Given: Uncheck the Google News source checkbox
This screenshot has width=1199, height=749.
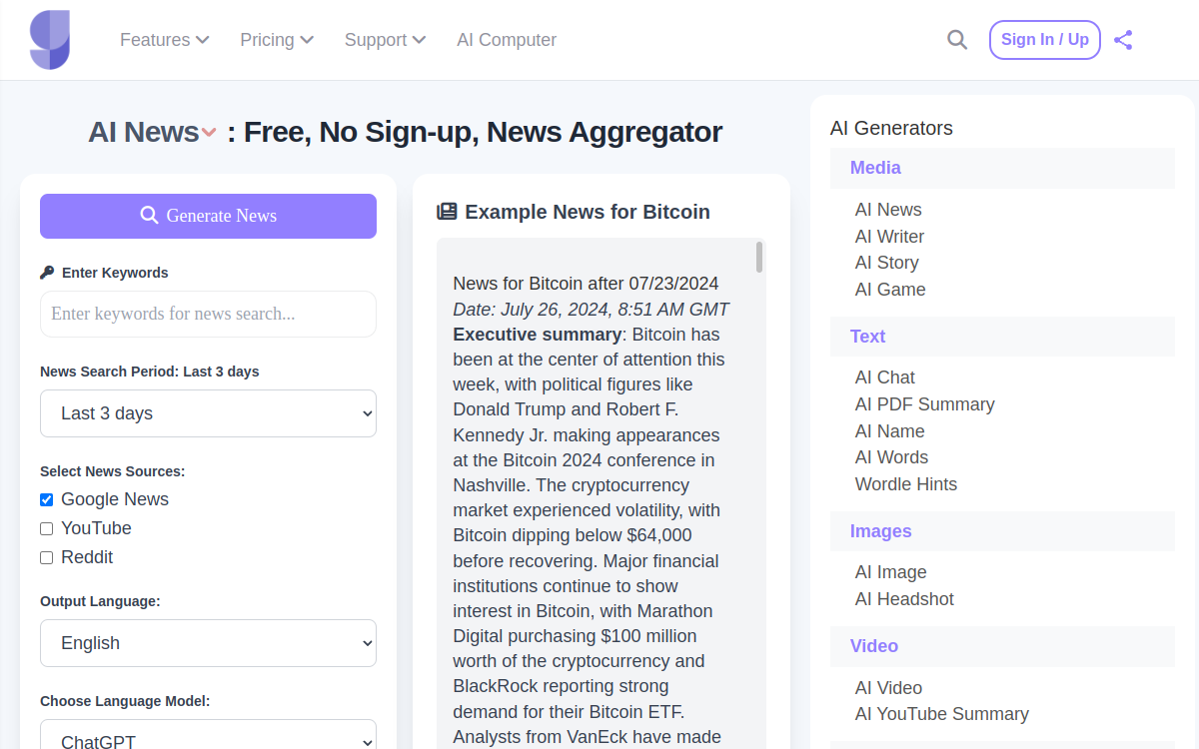Looking at the screenshot, I should click(46, 499).
